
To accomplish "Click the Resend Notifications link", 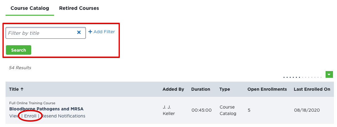I will (x=63, y=116).
